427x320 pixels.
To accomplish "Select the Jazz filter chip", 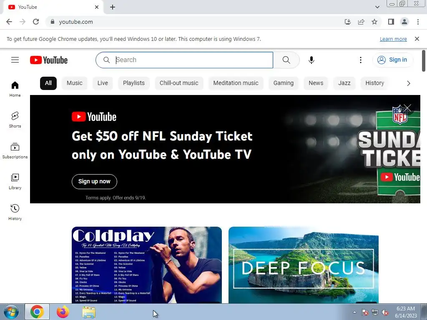I will tap(344, 83).
